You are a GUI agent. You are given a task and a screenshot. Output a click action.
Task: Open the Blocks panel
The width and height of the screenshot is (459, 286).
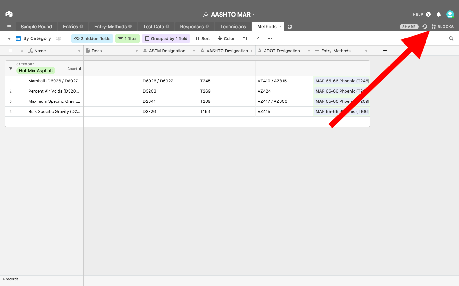(x=442, y=27)
